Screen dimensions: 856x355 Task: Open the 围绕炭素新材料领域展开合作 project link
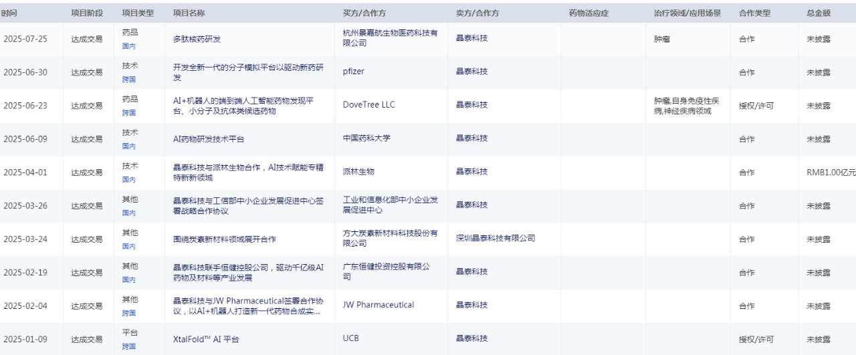point(225,239)
